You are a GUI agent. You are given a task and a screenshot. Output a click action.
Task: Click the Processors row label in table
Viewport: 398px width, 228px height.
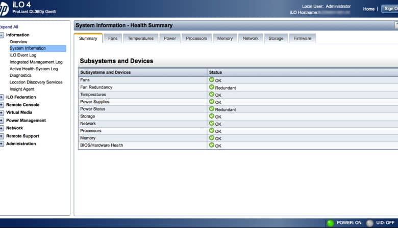coord(91,131)
